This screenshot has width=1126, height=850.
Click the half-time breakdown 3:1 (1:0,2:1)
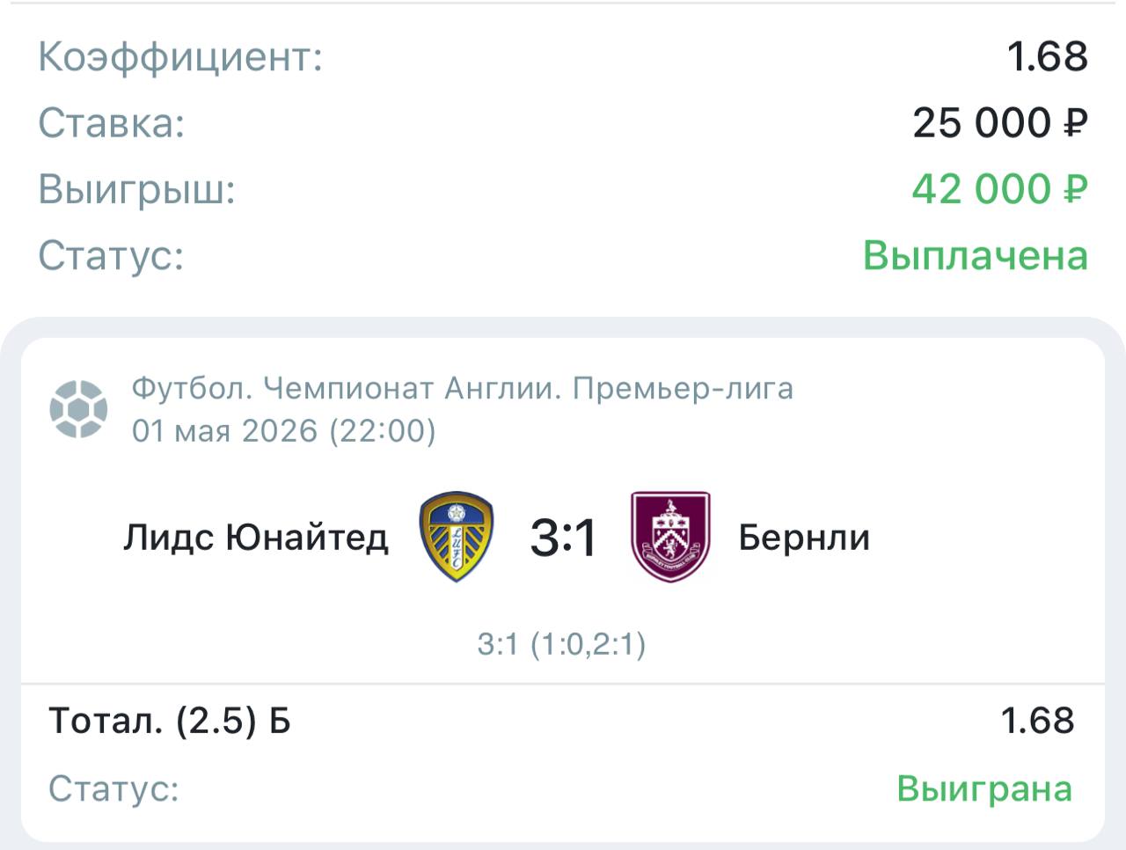[561, 644]
